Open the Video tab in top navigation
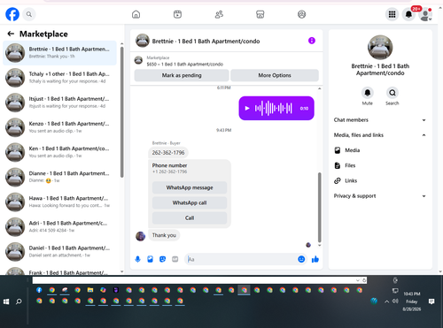 point(177,14)
